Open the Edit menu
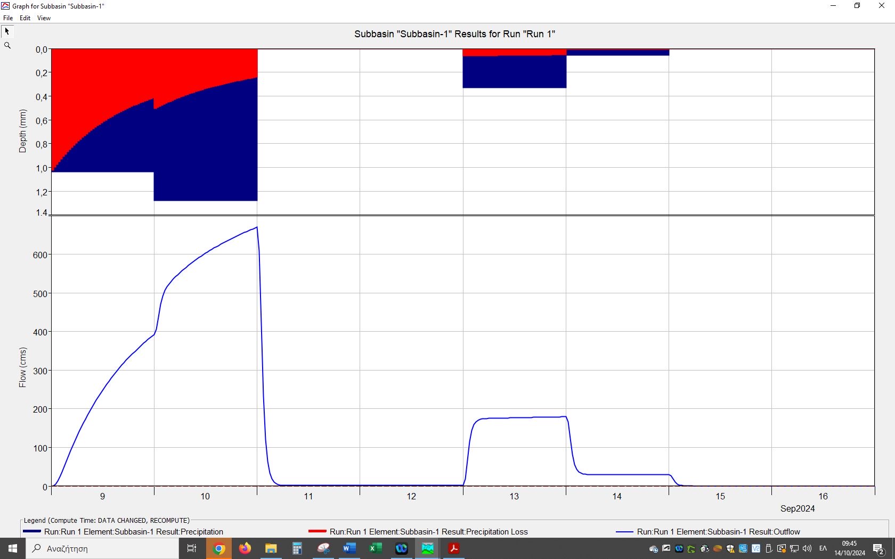The image size is (895, 559). coord(25,18)
